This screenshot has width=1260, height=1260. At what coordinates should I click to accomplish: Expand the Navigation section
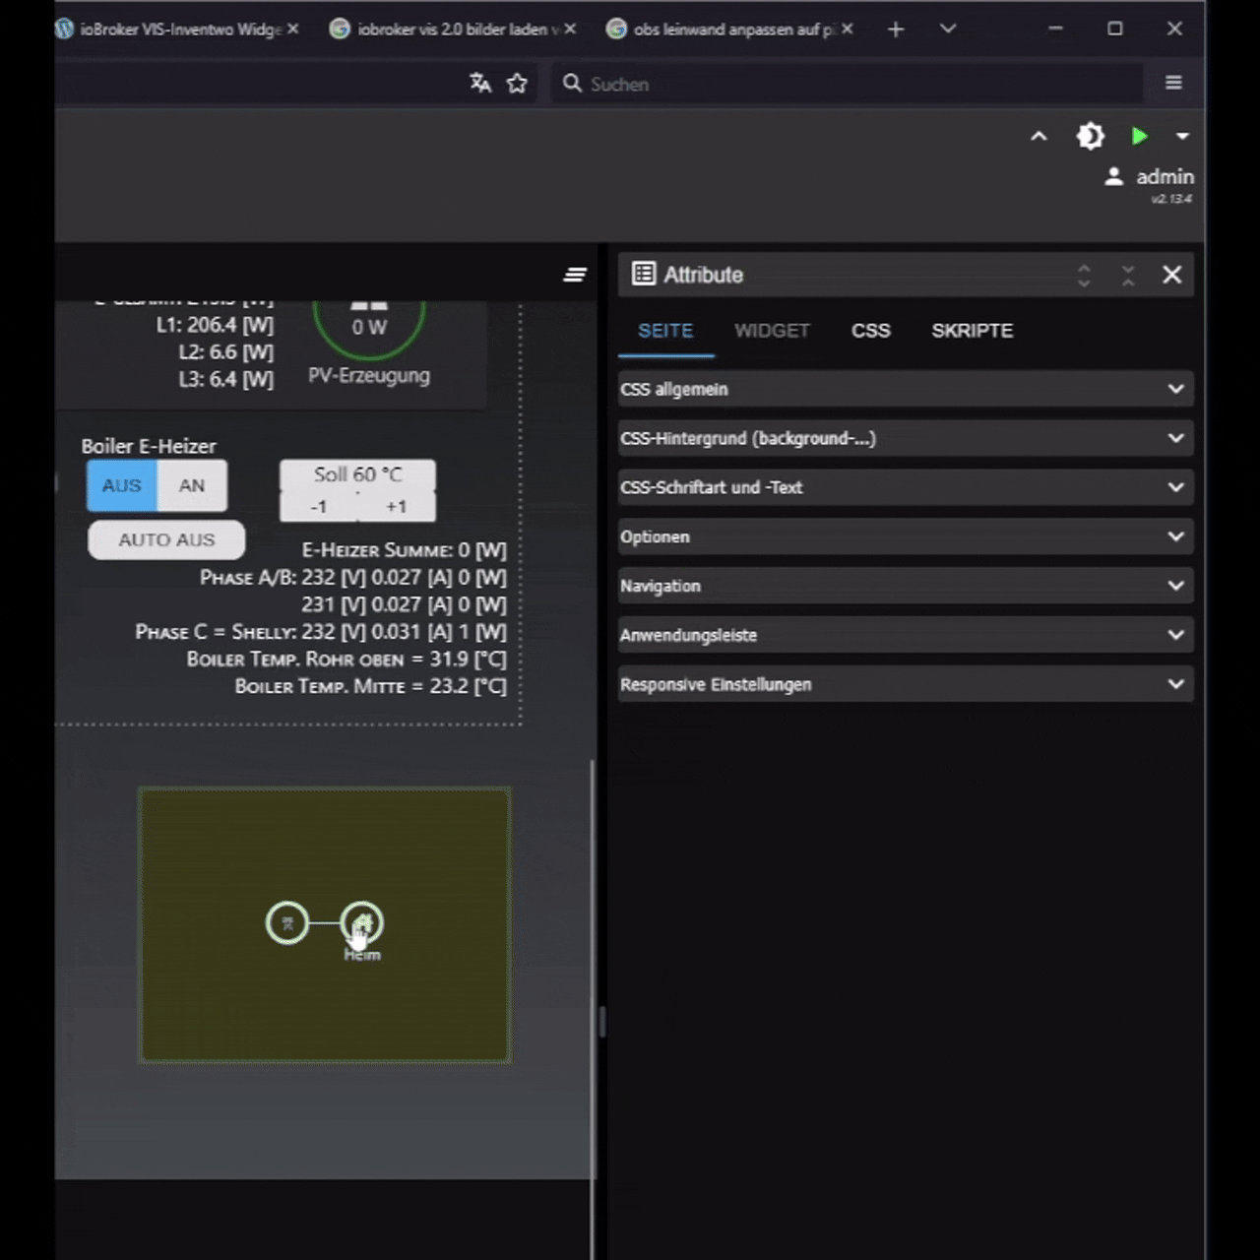click(905, 586)
